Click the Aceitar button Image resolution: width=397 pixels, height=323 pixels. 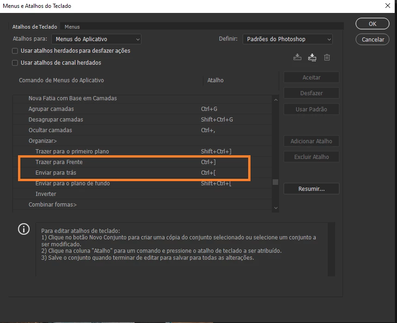[x=311, y=78]
